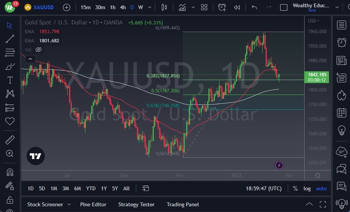Select the brush drawing tool
350x212 pixels.
(x=10, y=66)
